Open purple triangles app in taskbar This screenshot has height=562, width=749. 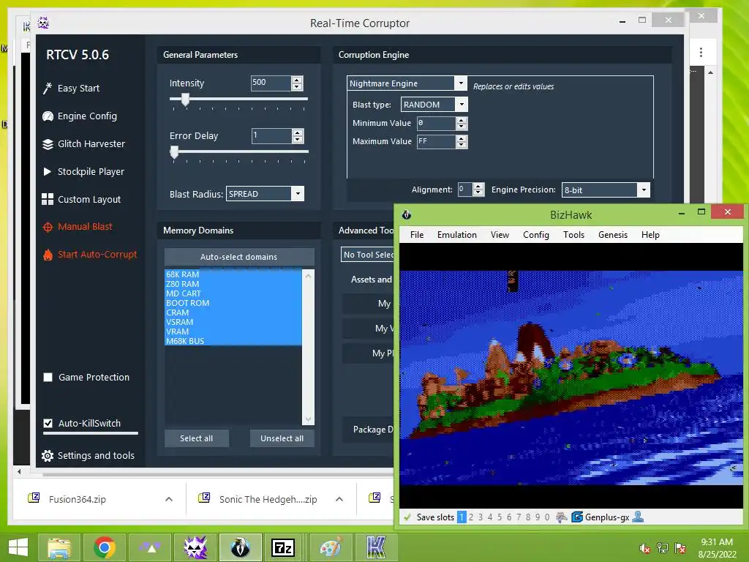150,547
